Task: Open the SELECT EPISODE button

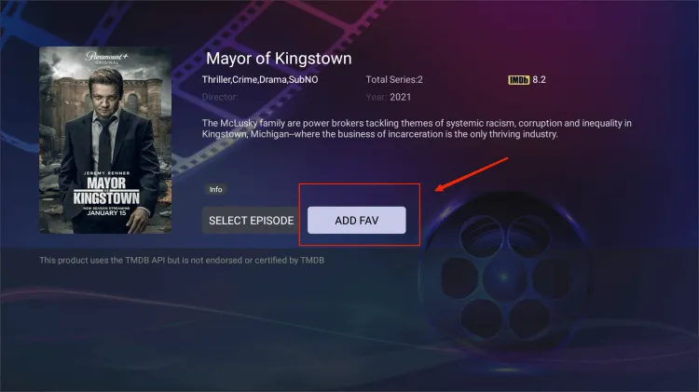Action: tap(251, 220)
